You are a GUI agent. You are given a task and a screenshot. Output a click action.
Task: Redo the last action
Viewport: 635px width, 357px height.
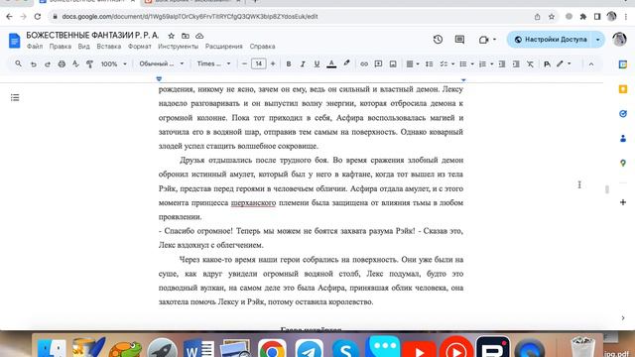coord(48,63)
